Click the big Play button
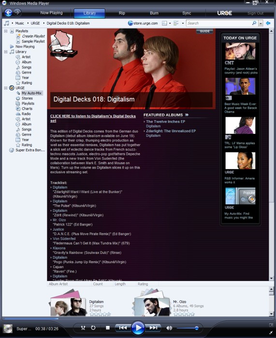Image resolution: width=276 pixels, height=338 pixels. [x=138, y=328]
